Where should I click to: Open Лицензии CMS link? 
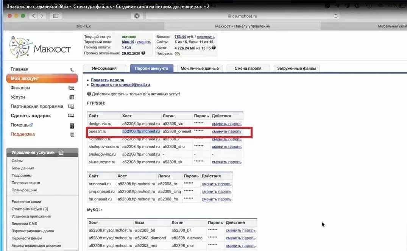(24, 223)
